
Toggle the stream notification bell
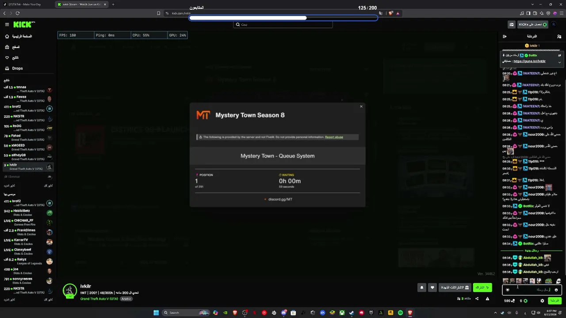point(422,288)
